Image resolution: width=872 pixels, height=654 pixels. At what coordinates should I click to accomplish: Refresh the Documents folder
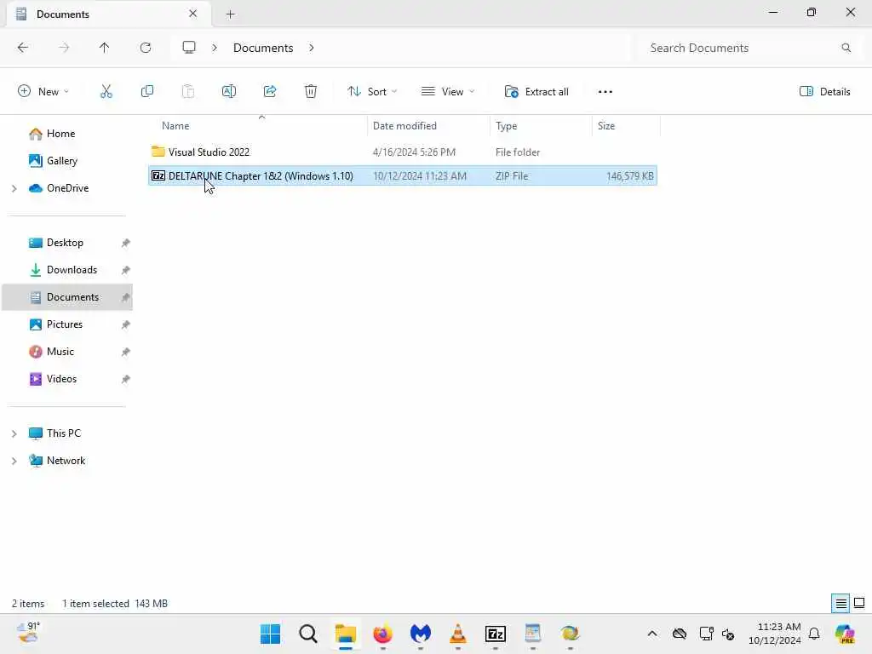[x=146, y=48]
